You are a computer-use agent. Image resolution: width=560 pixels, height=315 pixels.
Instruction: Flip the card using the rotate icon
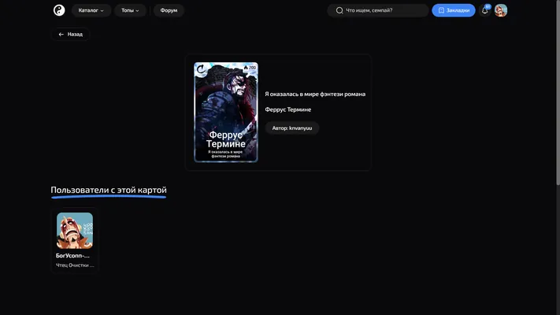202,69
